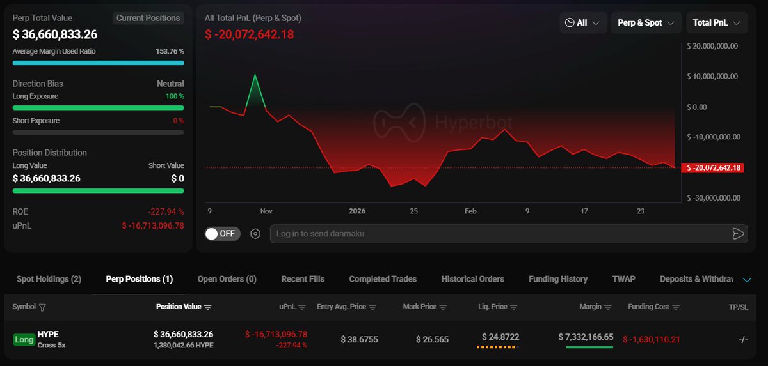Click the Current Positions button
768x366 pixels.
(148, 18)
